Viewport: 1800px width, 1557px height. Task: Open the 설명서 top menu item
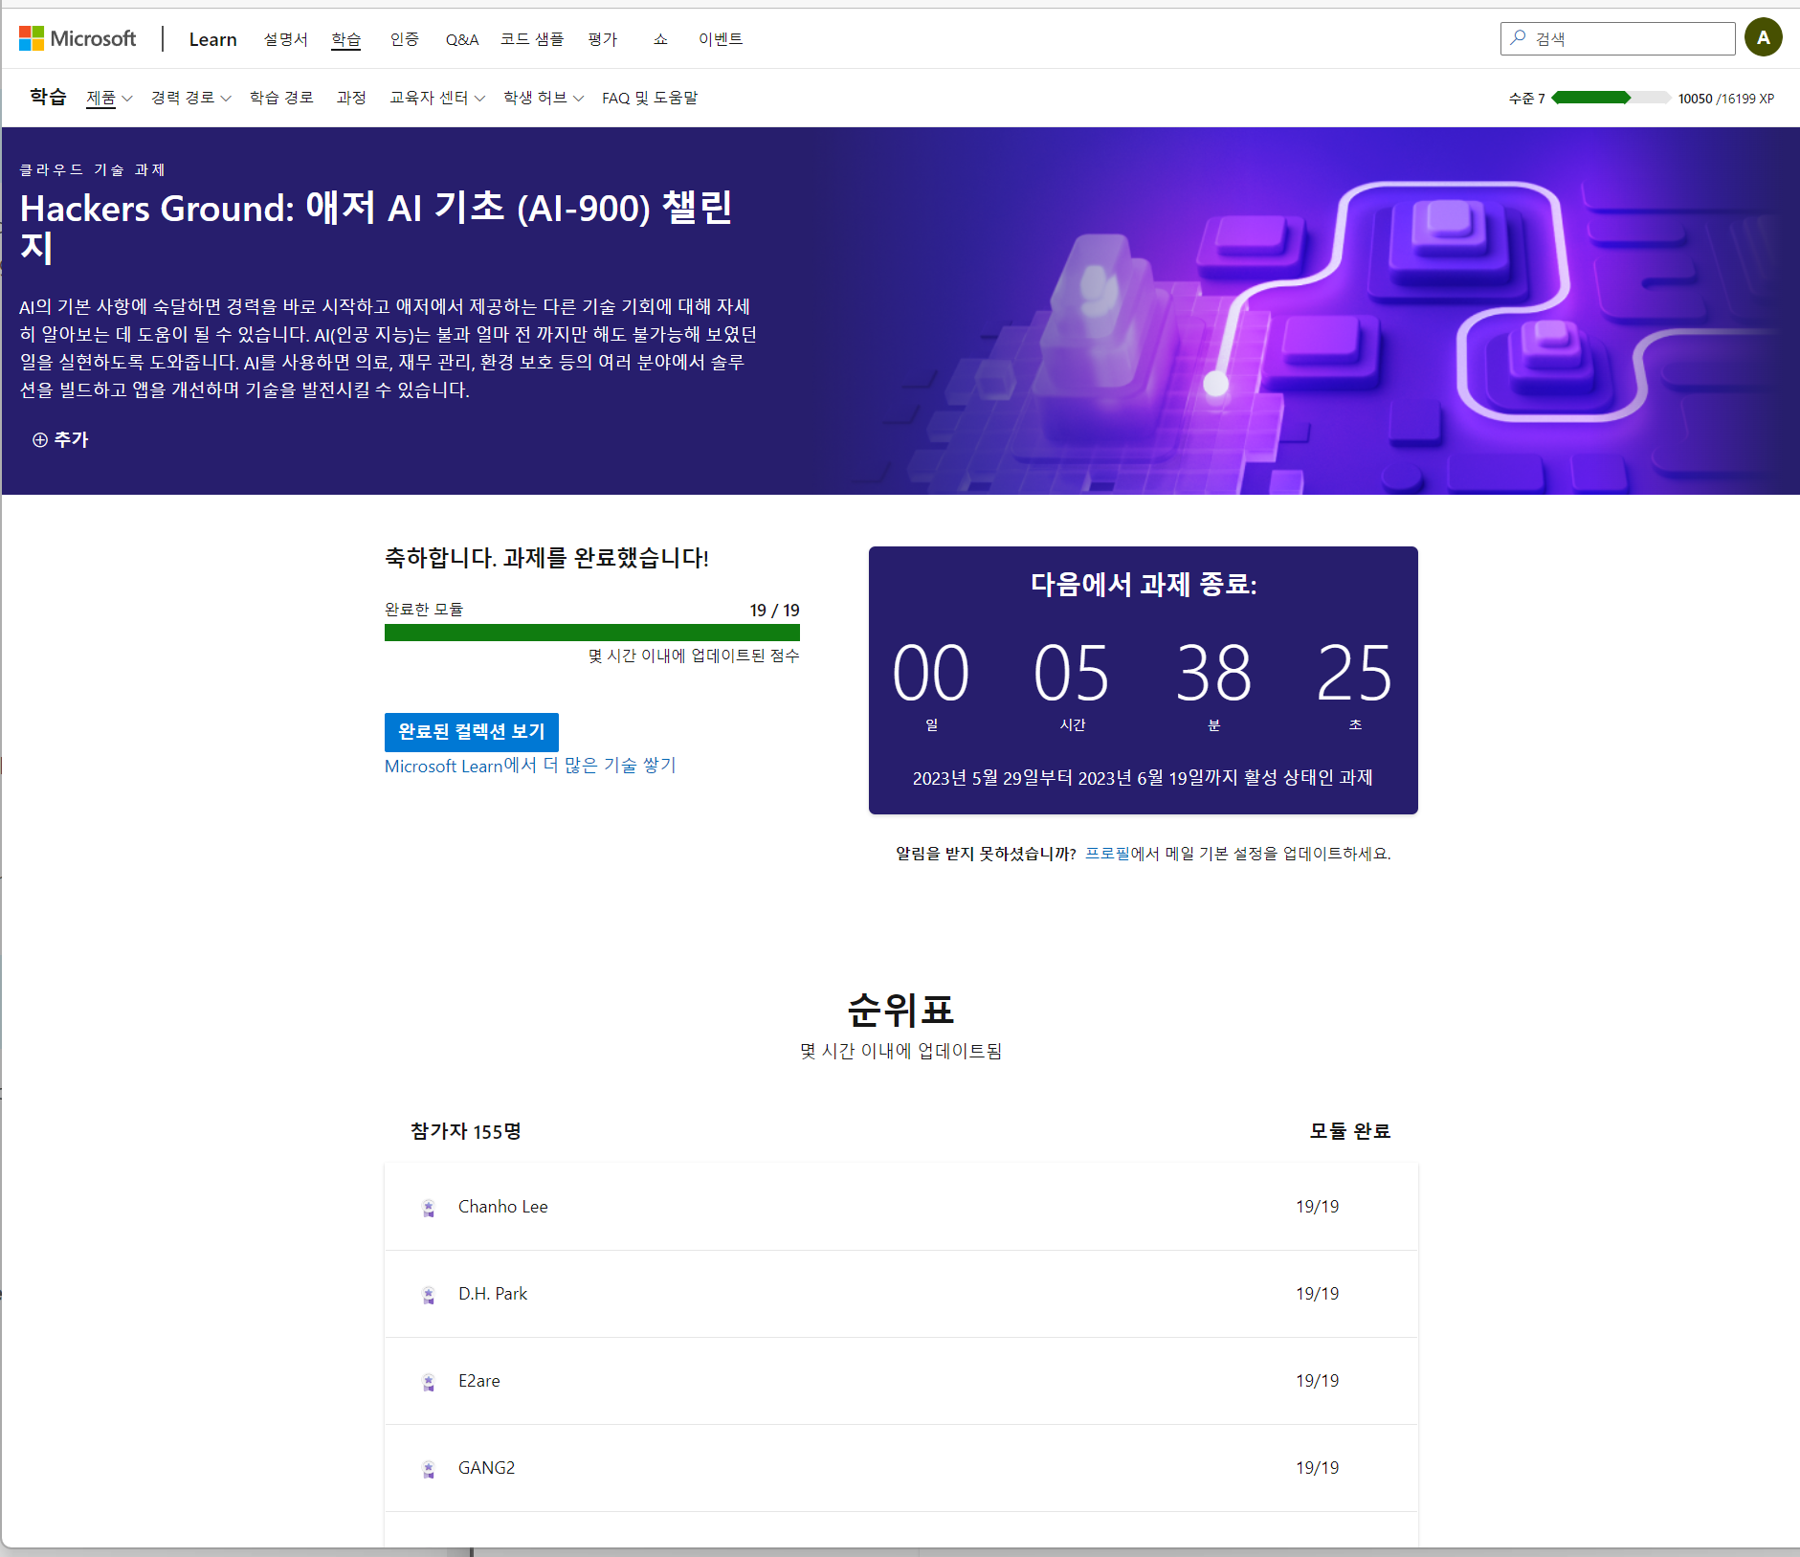coord(285,39)
